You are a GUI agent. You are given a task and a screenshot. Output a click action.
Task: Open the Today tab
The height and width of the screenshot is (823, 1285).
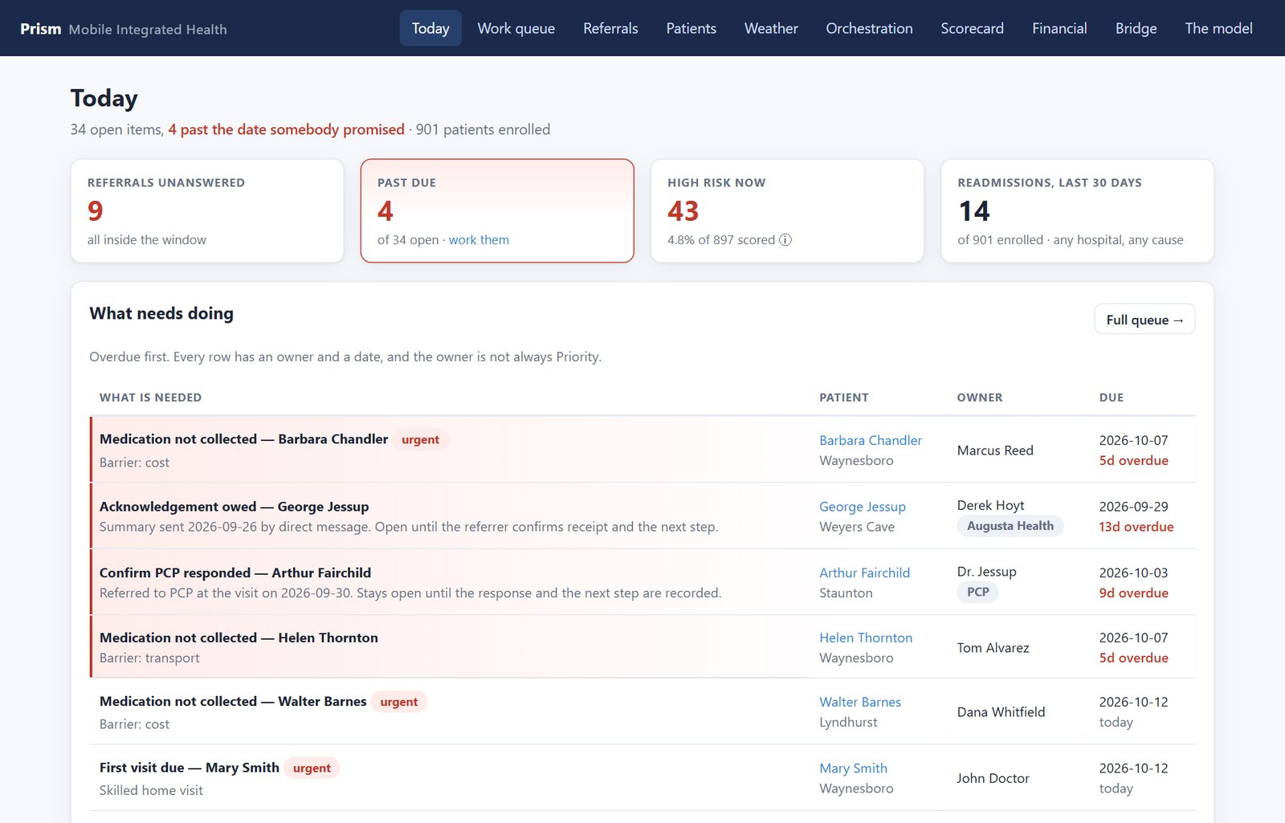point(430,28)
